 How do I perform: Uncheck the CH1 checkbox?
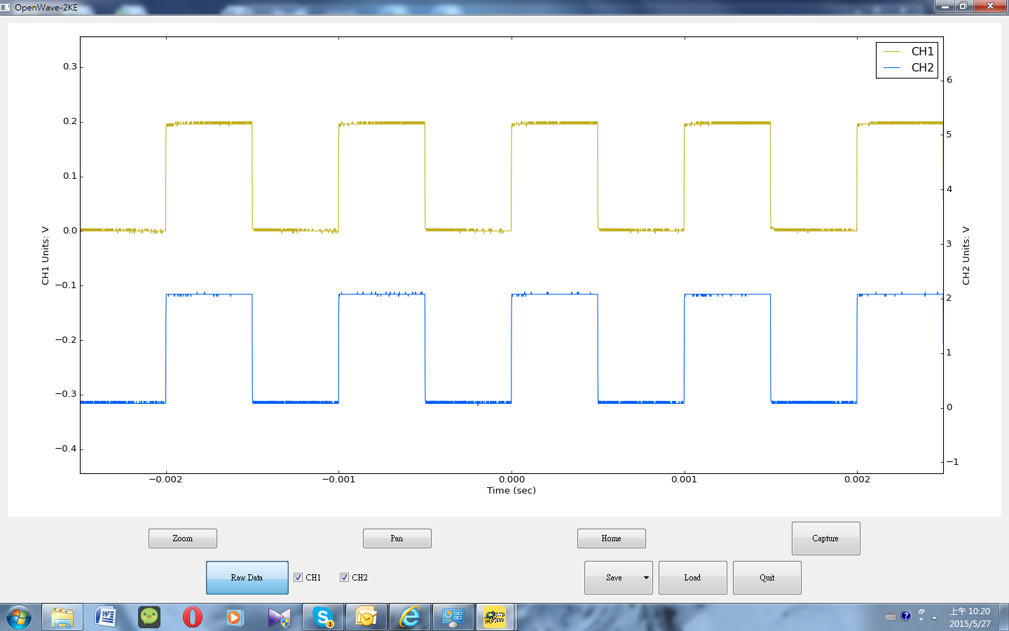click(298, 578)
